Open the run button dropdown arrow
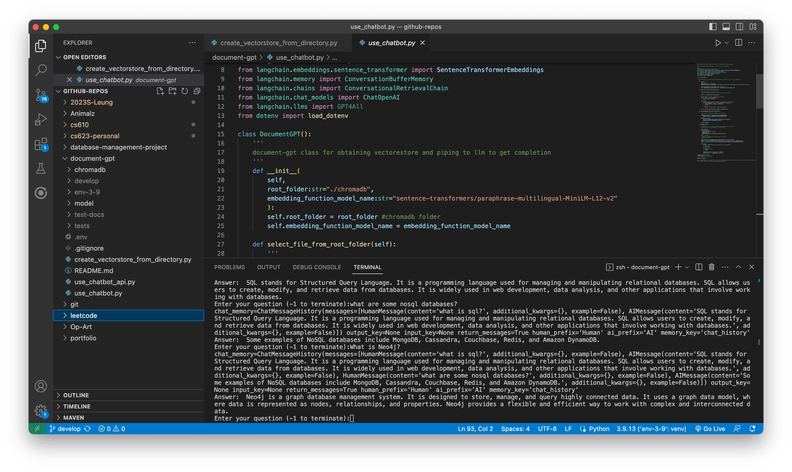 726,43
